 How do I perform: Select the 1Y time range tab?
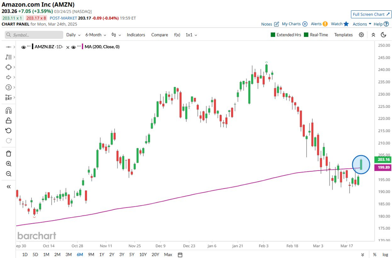(x=102, y=254)
